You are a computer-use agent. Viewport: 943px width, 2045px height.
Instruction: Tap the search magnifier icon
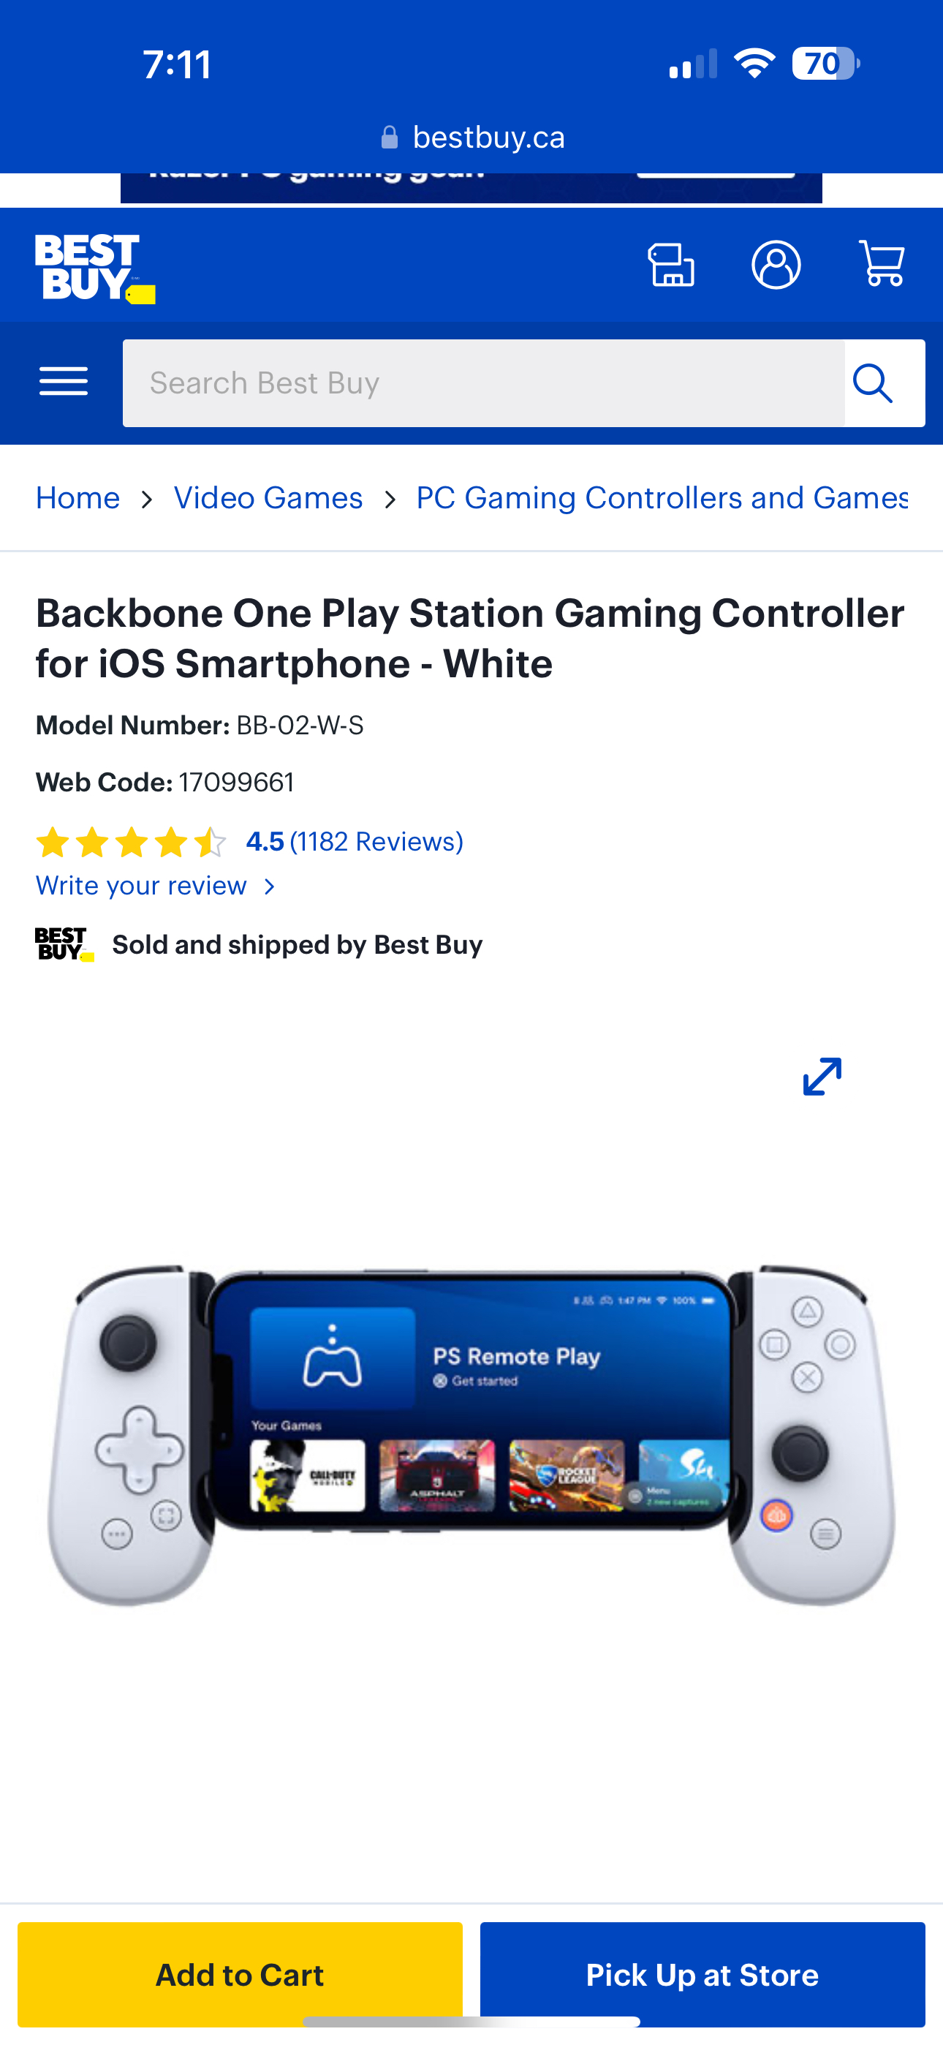[873, 383]
